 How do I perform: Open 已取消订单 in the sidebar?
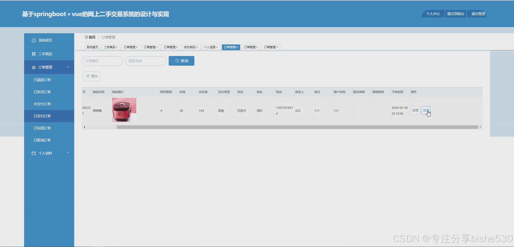point(49,140)
